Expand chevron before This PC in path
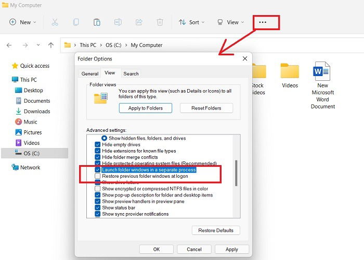The height and width of the screenshot is (260, 364). 75,45
